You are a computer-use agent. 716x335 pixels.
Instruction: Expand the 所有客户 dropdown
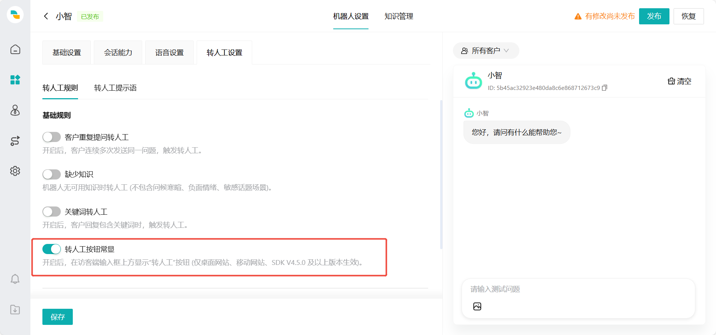[486, 51]
